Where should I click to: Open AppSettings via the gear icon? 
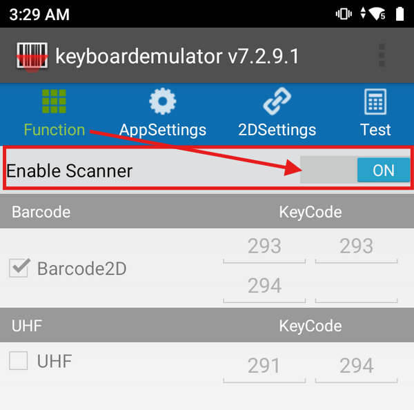click(x=163, y=102)
